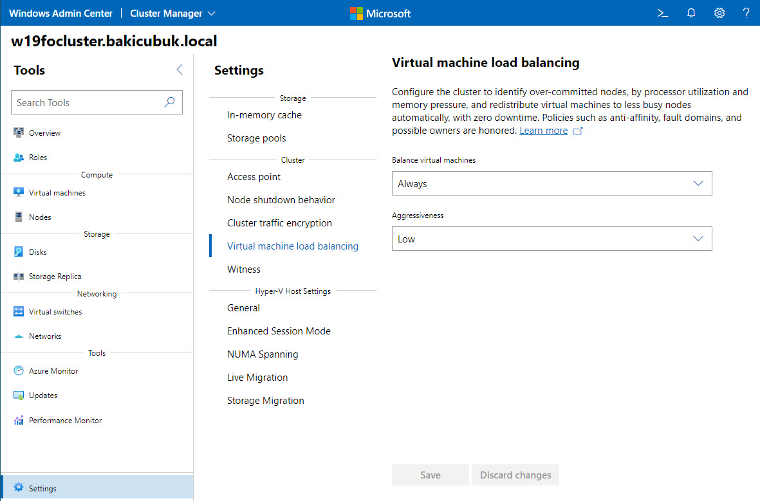Viewport: 760px width, 501px height.
Task: Click the Updates tool icon
Action: (19, 396)
